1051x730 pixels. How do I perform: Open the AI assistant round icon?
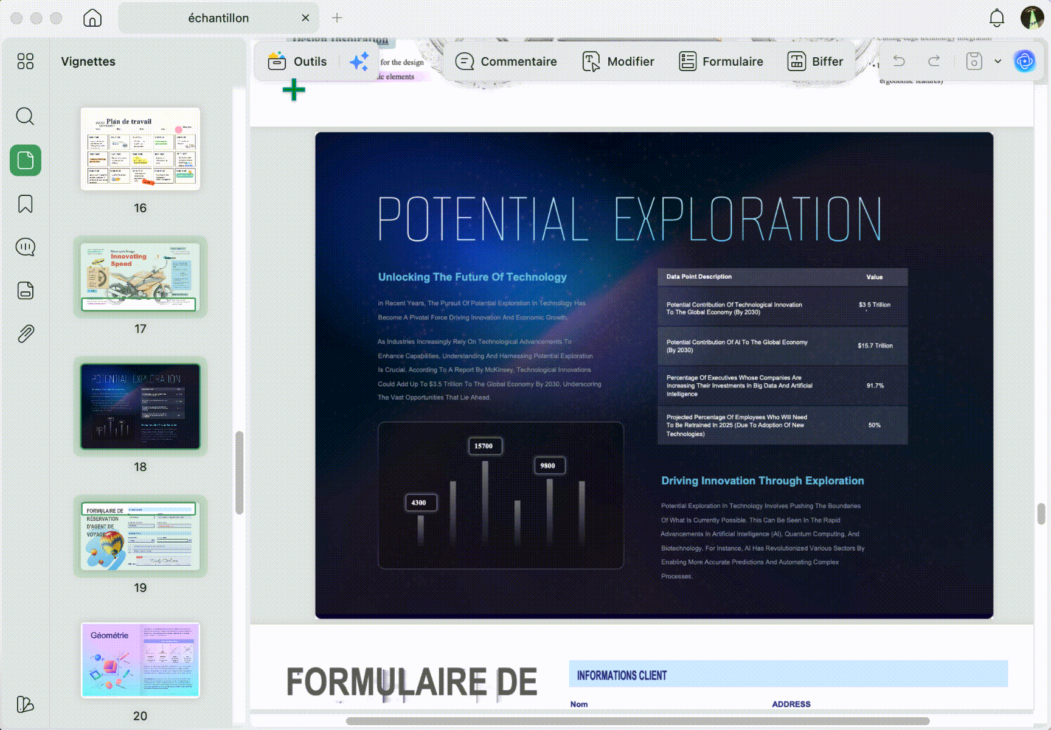click(1025, 61)
